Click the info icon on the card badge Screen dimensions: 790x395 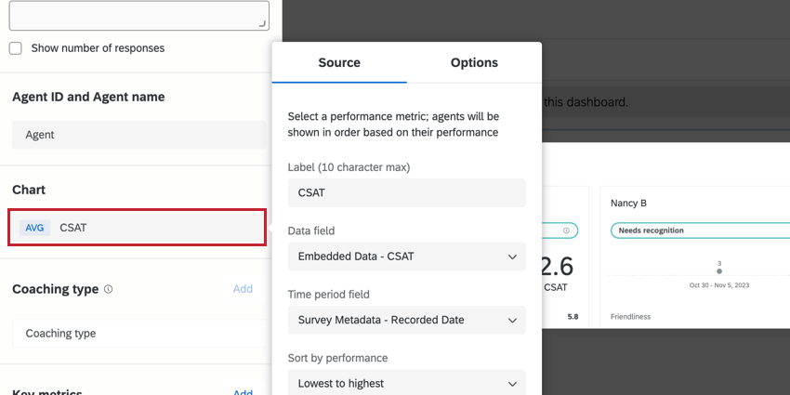pos(566,230)
